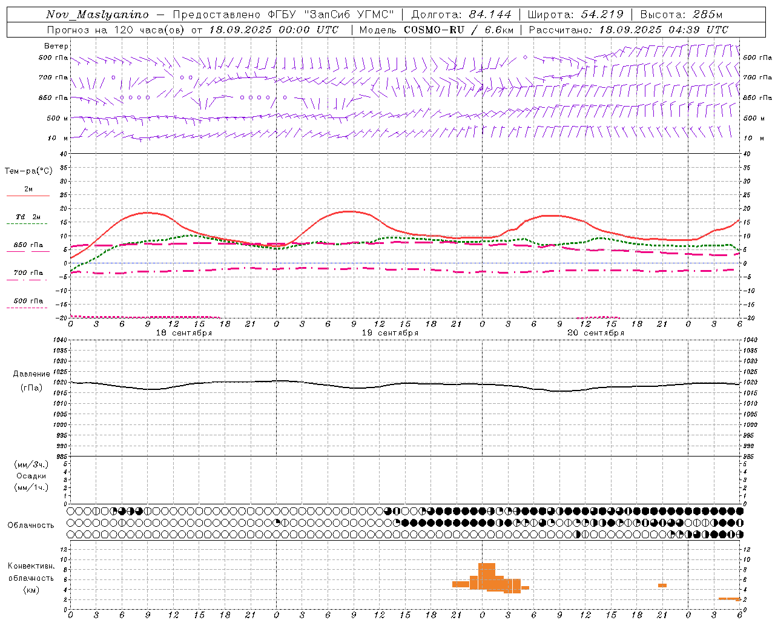Click the '18 сентября' date label
775x620 pixels.
click(183, 332)
